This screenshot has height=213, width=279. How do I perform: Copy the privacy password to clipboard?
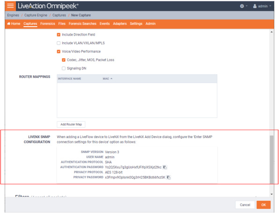169,177
